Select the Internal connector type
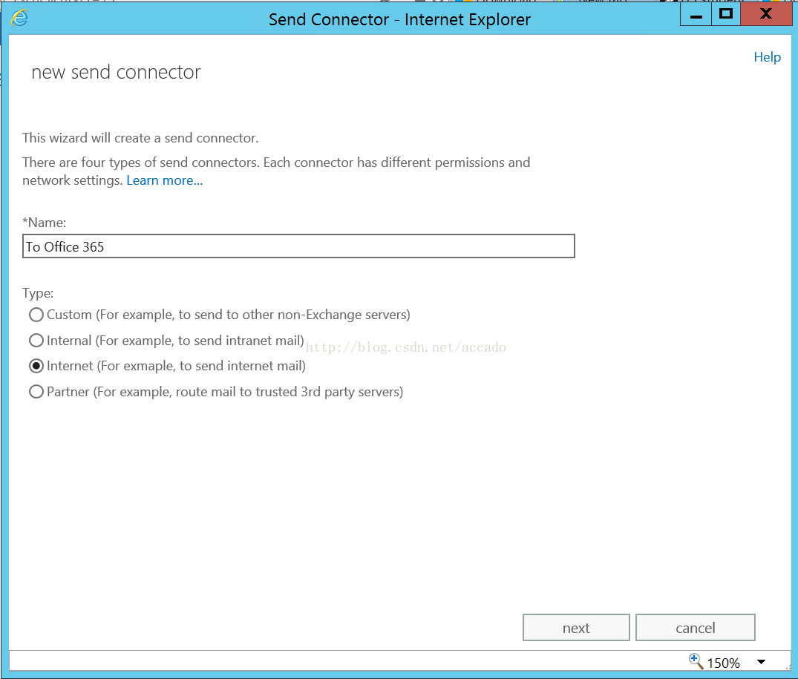The height and width of the screenshot is (679, 798). pos(36,341)
